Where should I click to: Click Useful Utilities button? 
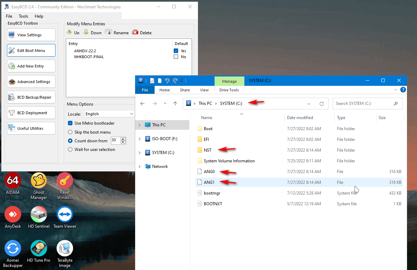coord(31,128)
